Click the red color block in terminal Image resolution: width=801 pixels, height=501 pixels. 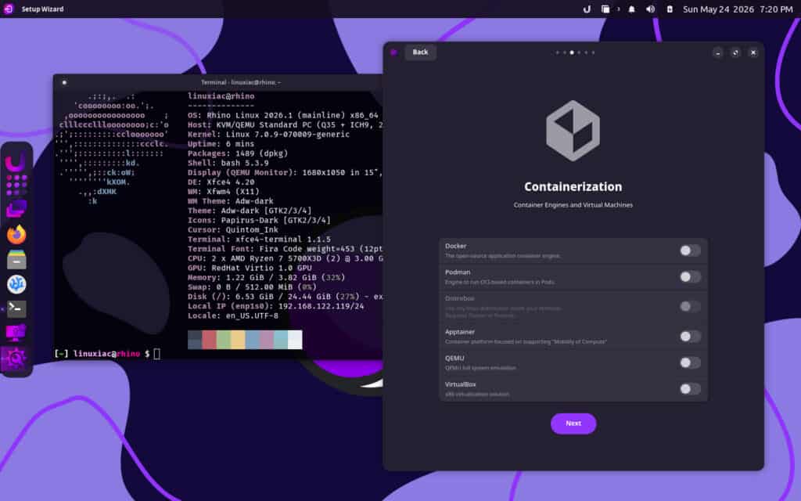click(209, 340)
